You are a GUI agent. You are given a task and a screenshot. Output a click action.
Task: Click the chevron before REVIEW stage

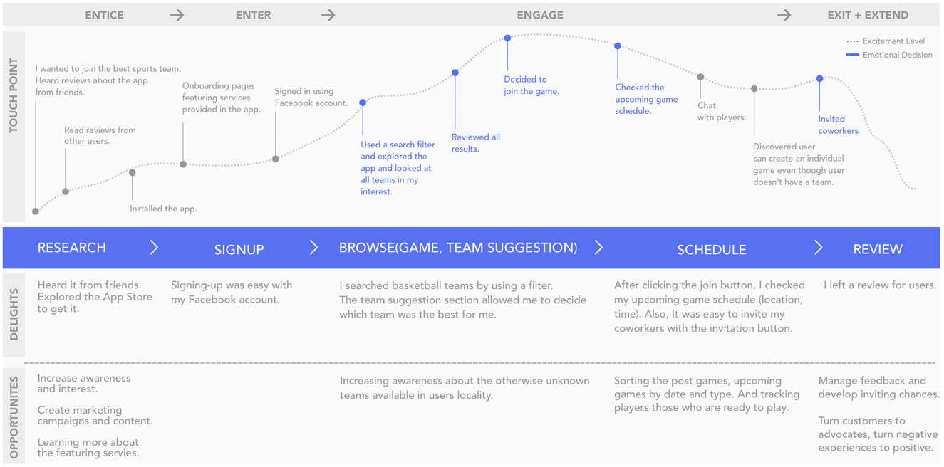(x=818, y=248)
